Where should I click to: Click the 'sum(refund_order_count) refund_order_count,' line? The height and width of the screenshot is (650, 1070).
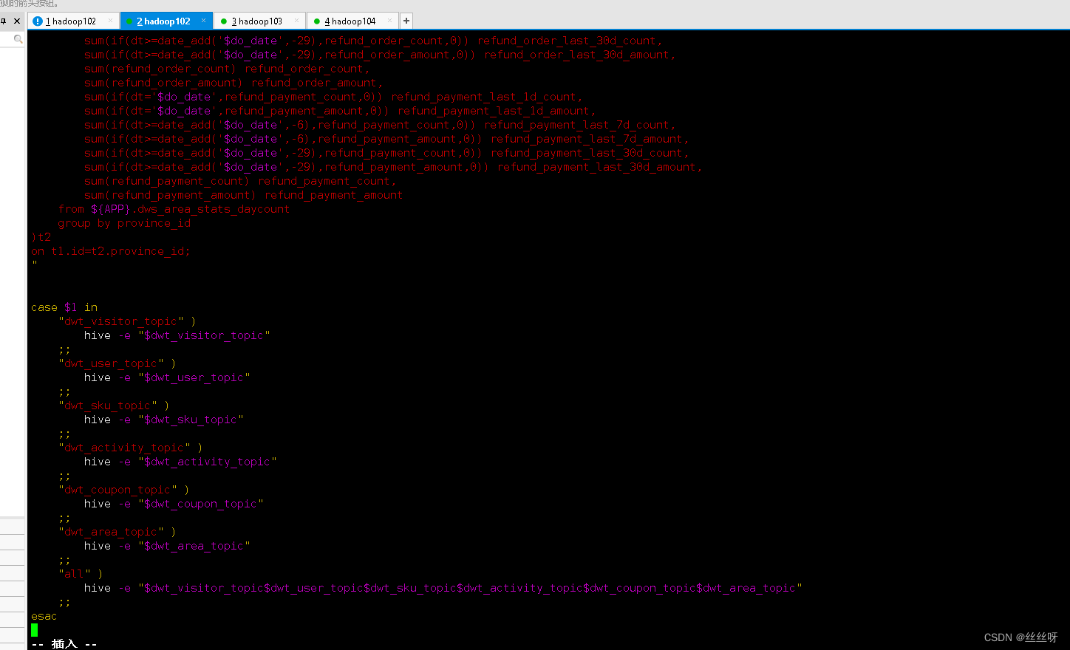(x=227, y=69)
